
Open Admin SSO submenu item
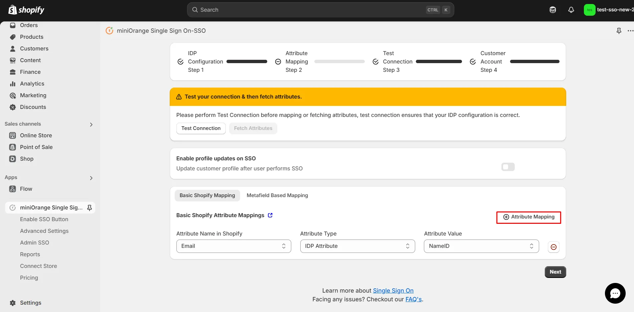(x=34, y=243)
